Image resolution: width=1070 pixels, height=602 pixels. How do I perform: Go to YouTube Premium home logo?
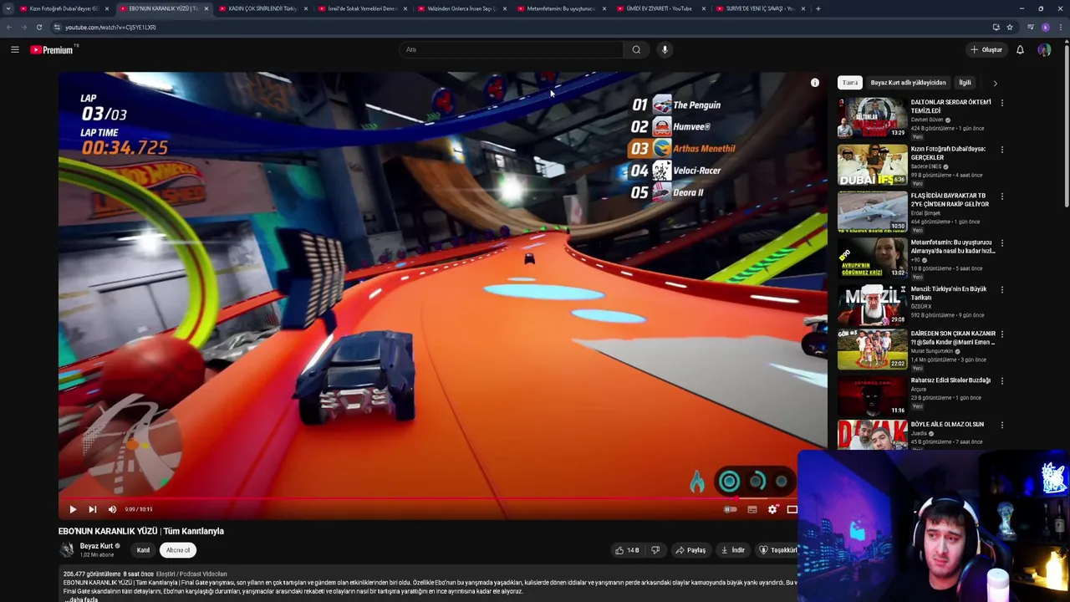pyautogui.click(x=53, y=50)
